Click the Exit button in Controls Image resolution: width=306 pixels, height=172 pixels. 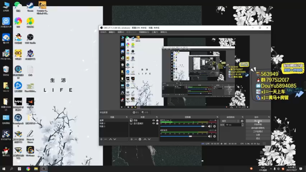258,138
